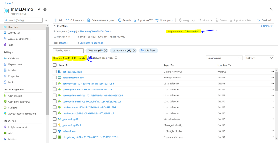Screen dimensions: 278x143
Task: Click the virtual network icon for jpprcue3dgui6
Action: pyautogui.click(x=60, y=119)
